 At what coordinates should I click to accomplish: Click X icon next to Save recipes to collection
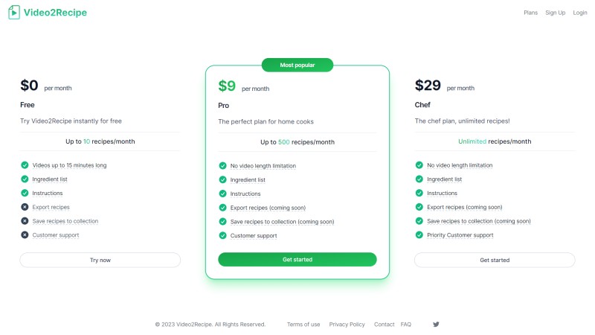pos(25,220)
